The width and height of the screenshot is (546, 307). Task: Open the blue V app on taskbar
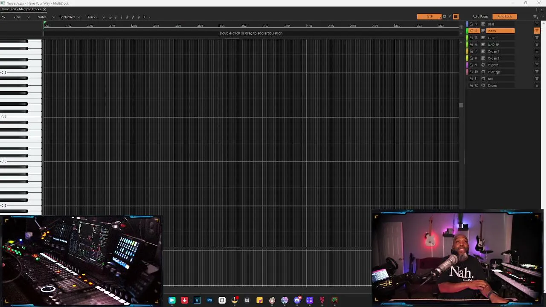(197, 300)
